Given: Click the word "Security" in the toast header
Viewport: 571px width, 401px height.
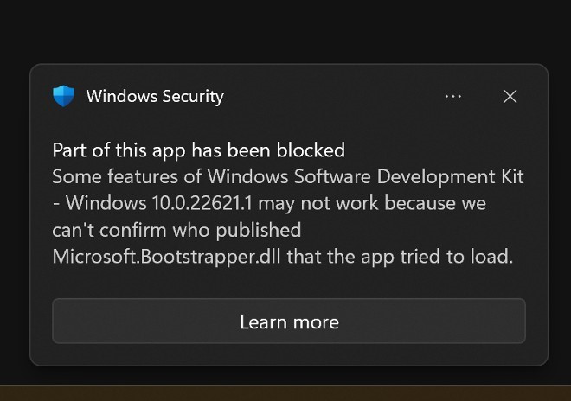Looking at the screenshot, I should tap(190, 96).
